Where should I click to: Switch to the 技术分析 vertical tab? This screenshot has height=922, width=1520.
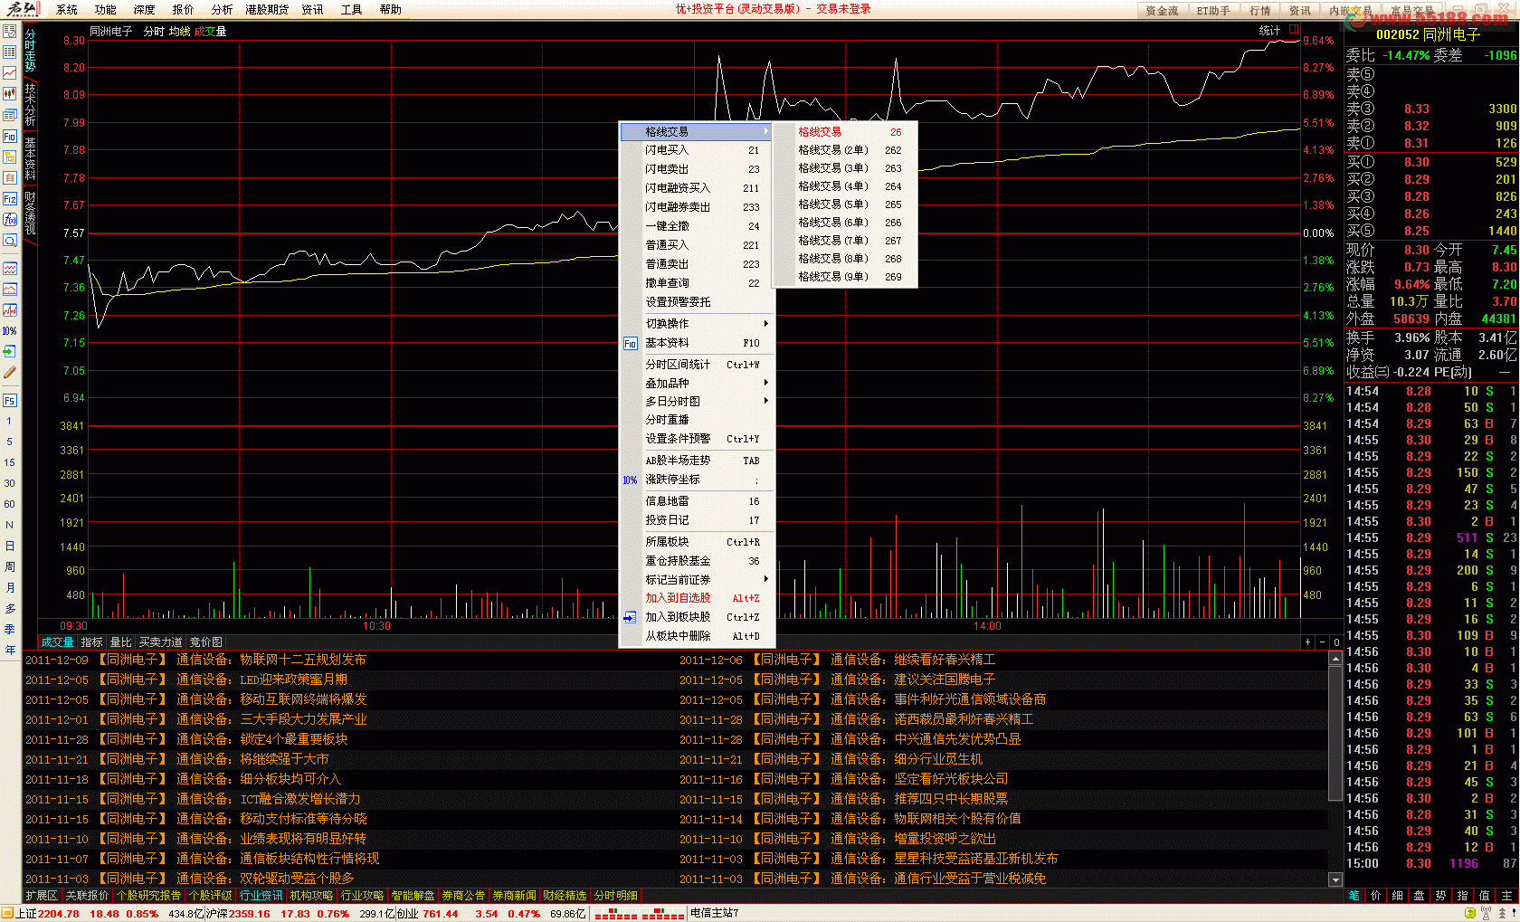[x=30, y=104]
